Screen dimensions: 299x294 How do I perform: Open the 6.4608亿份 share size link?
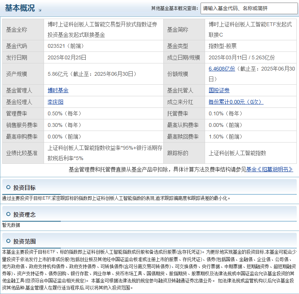click(222, 69)
